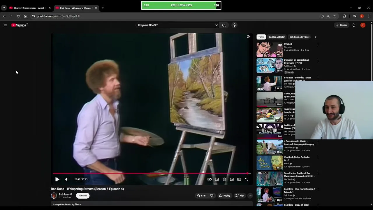Open more actions under the video

coord(250,196)
